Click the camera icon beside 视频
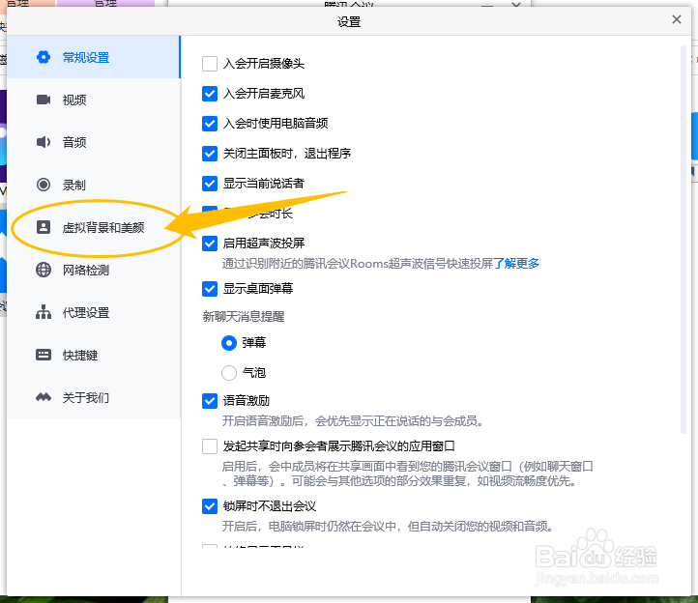 [44, 100]
